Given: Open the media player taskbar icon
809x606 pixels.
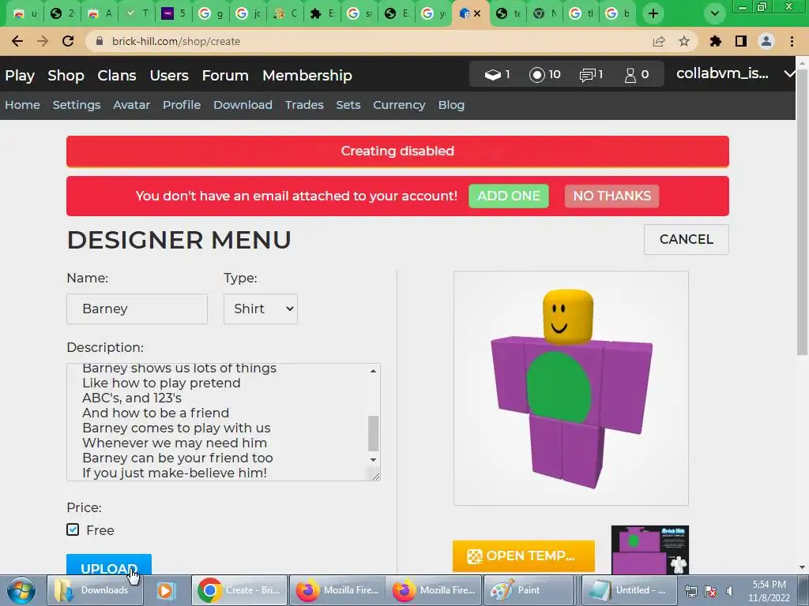Looking at the screenshot, I should click(x=166, y=590).
